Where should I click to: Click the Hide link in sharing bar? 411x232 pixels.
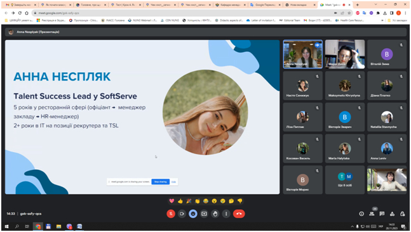pyautogui.click(x=173, y=182)
